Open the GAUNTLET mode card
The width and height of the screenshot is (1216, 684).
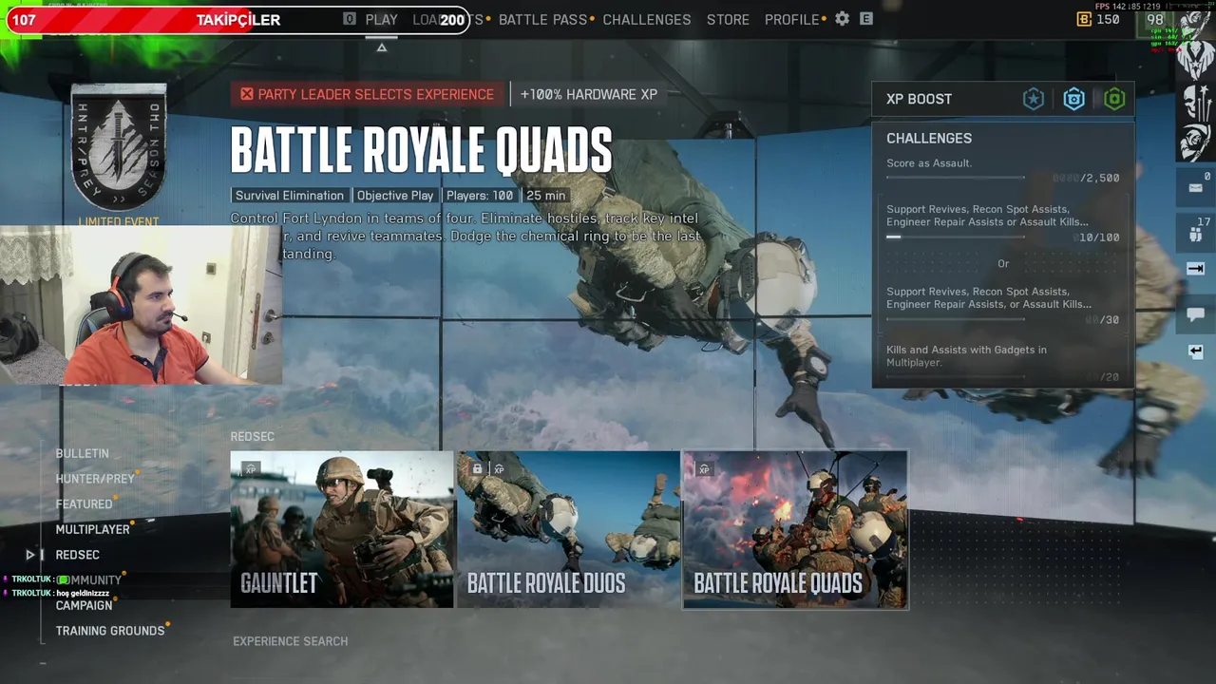click(x=342, y=529)
